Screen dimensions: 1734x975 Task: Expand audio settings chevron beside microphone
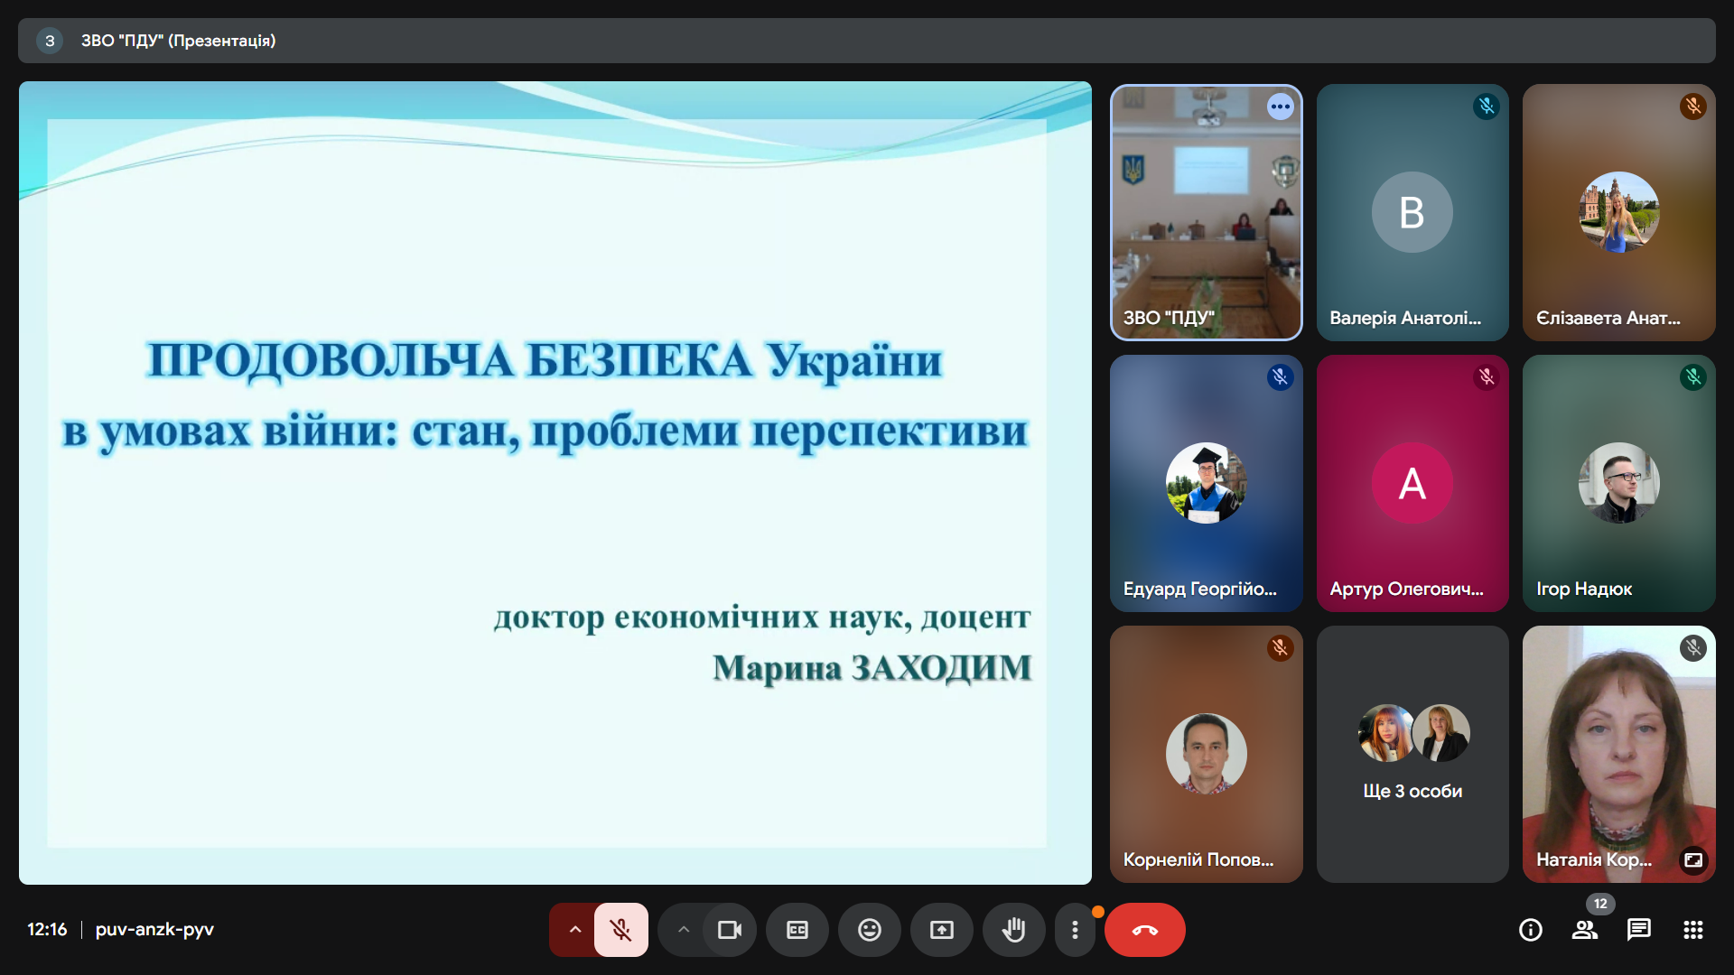click(x=574, y=930)
